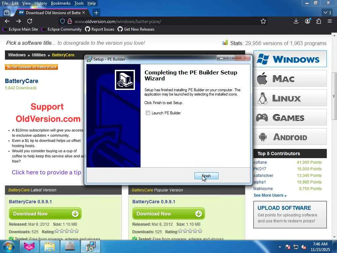Open the Bookmarks menu
Screen dimensions: 337x253
61,3
